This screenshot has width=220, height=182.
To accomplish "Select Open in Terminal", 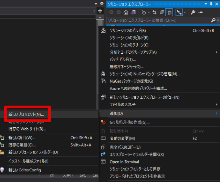I will [x=159, y=162].
